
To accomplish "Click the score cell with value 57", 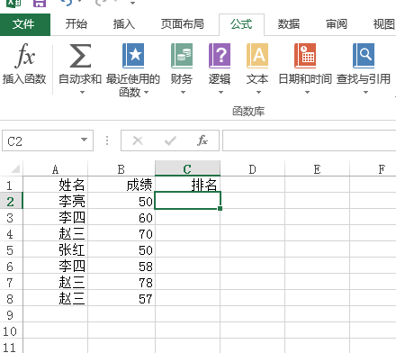I will 121,298.
